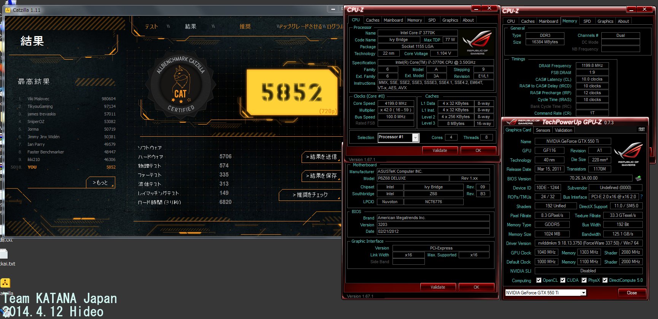Click Viki Malovec in top results list

pos(38,99)
